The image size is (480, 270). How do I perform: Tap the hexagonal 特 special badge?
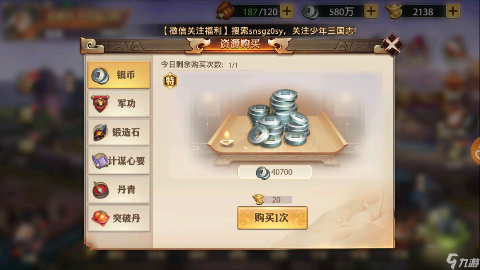point(170,81)
